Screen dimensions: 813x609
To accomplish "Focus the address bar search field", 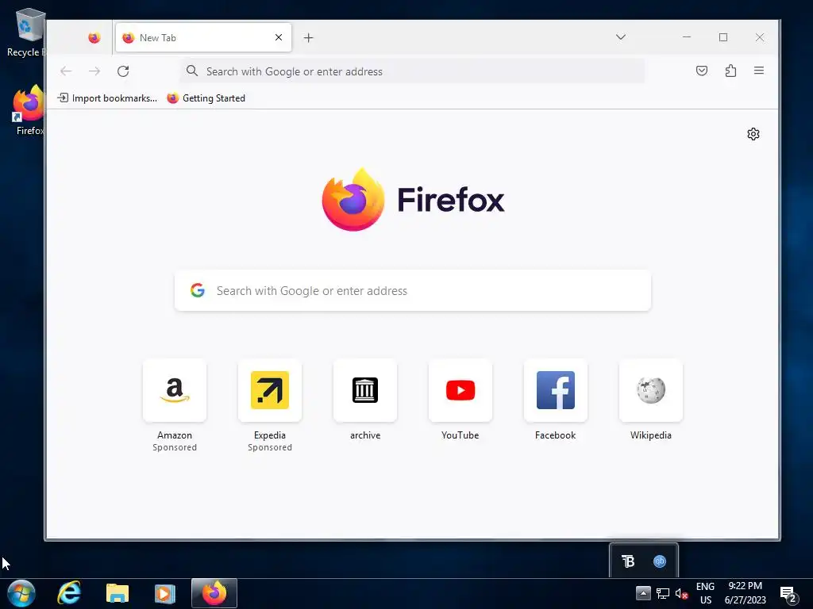I will click(x=413, y=71).
